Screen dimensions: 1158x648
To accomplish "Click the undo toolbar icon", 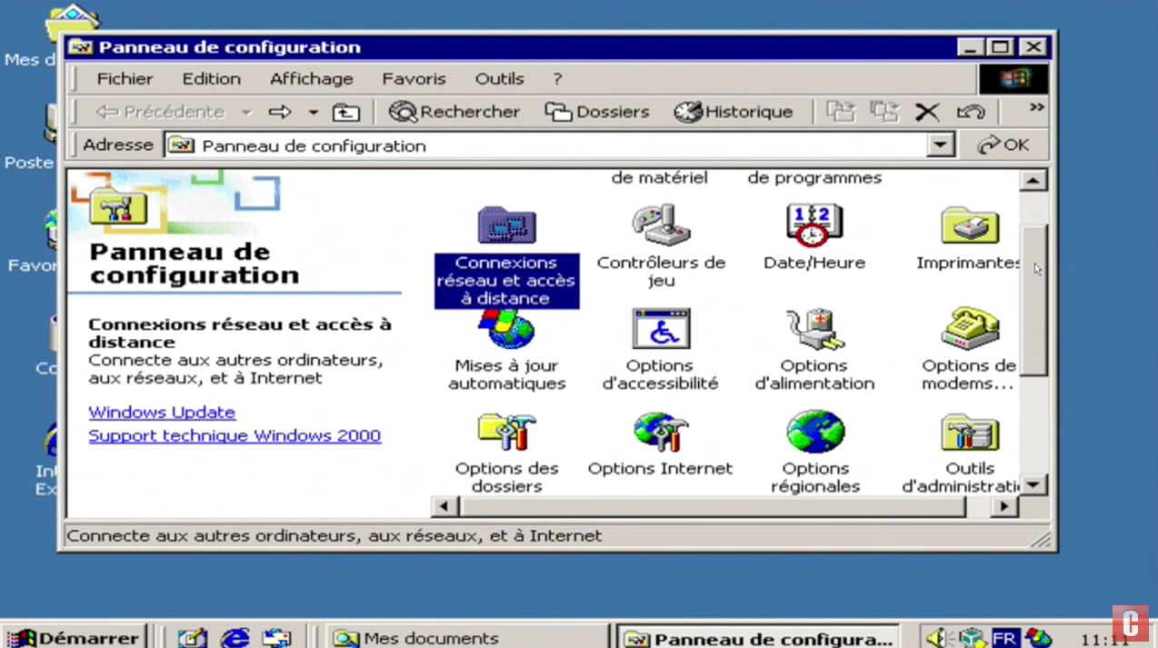I will pyautogui.click(x=971, y=112).
